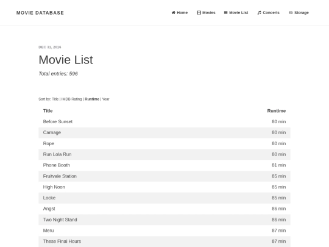The width and height of the screenshot is (329, 247).
Task: Click the Movie List page heading
Action: (66, 60)
